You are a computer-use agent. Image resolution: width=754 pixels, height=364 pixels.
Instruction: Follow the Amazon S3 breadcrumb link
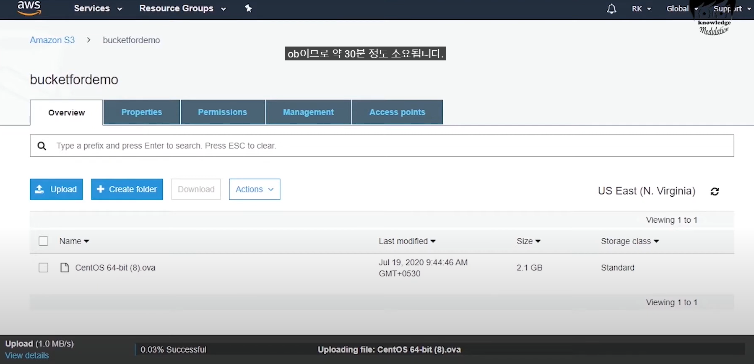[x=52, y=40]
